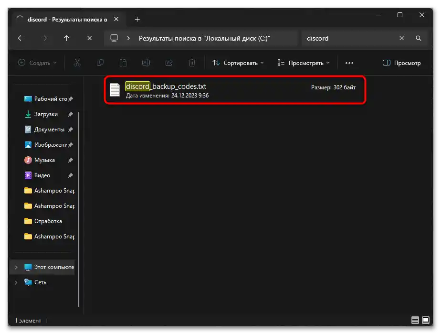Click the address bar search results path
441x334 pixels.
tap(204, 38)
